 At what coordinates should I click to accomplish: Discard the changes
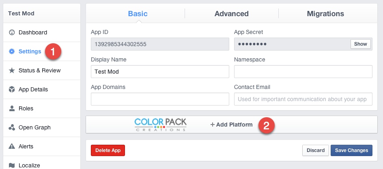[x=316, y=150]
